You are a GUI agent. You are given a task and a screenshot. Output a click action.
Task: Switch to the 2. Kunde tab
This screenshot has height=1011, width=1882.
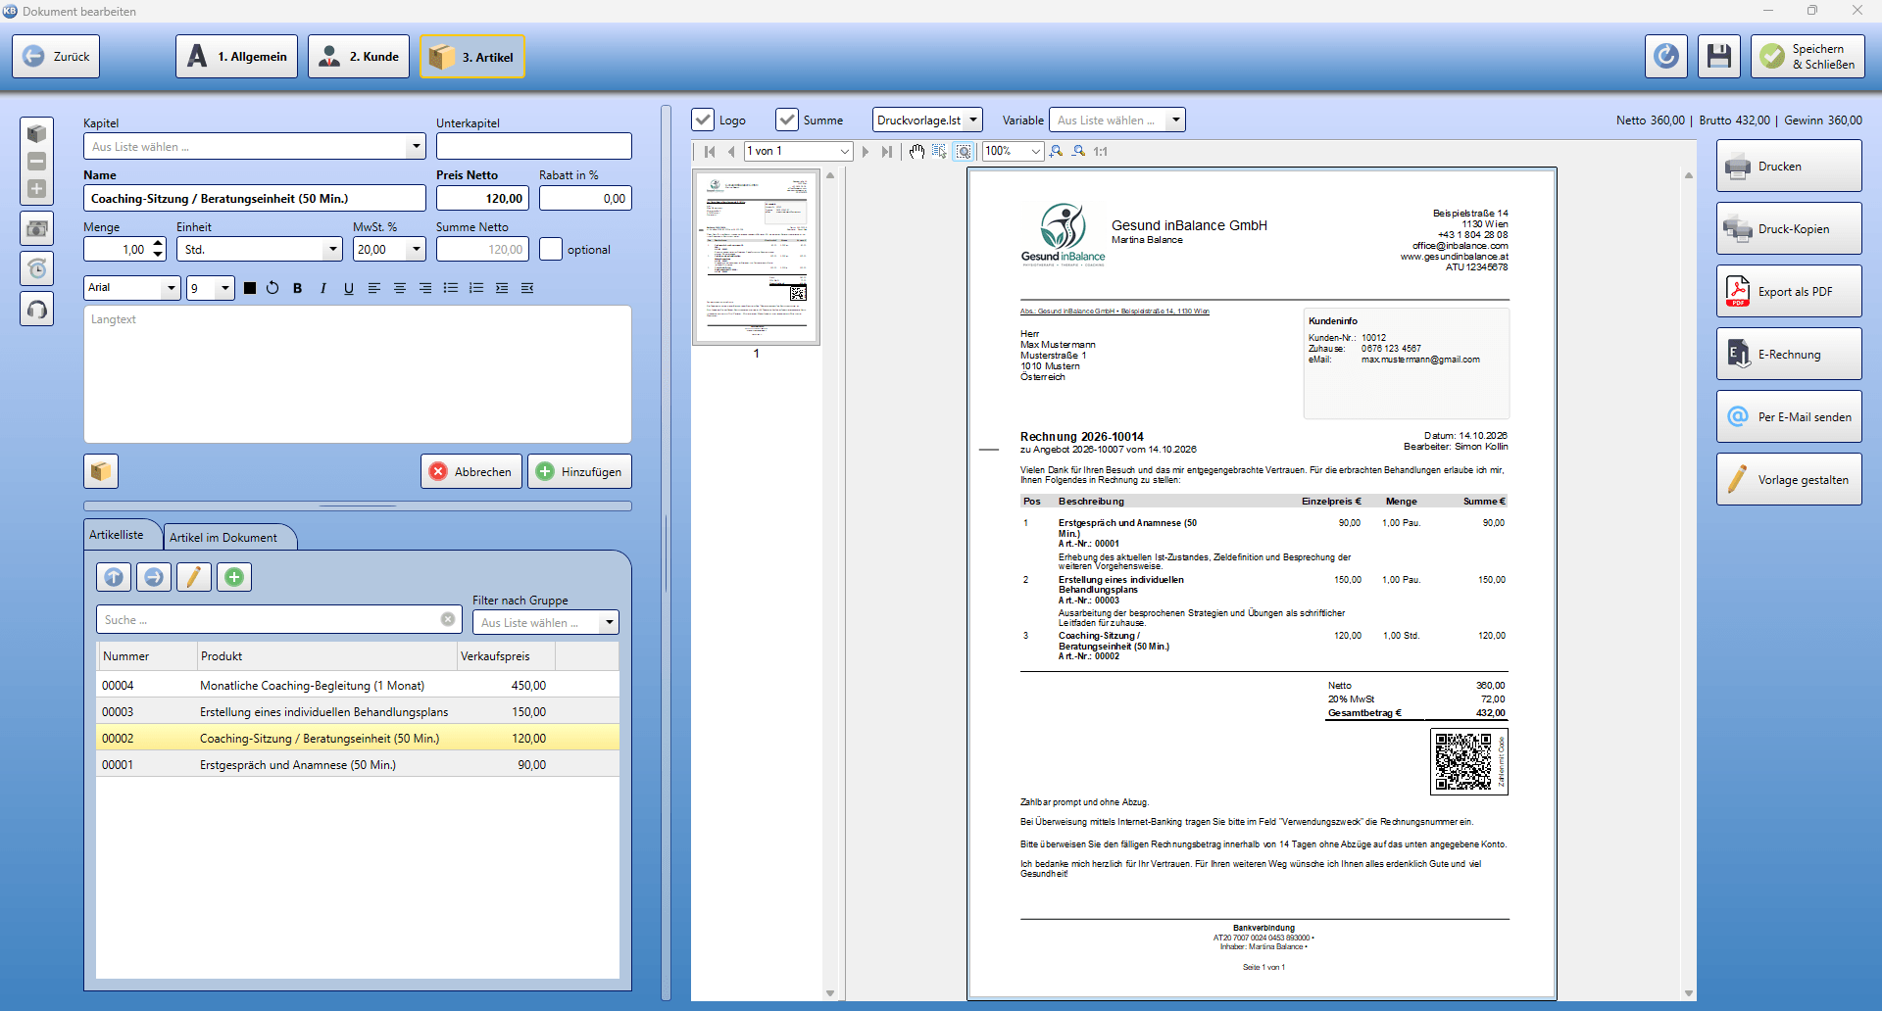coord(359,57)
